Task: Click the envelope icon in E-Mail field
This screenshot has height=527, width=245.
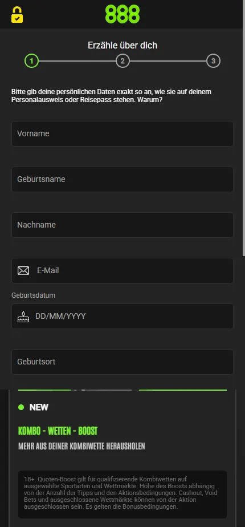Action: click(x=23, y=270)
